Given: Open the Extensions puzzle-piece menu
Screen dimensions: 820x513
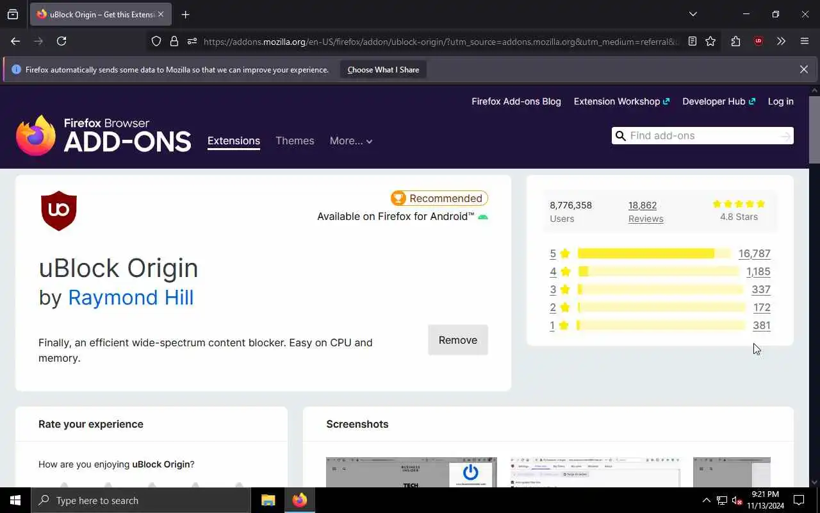Looking at the screenshot, I should (x=735, y=41).
